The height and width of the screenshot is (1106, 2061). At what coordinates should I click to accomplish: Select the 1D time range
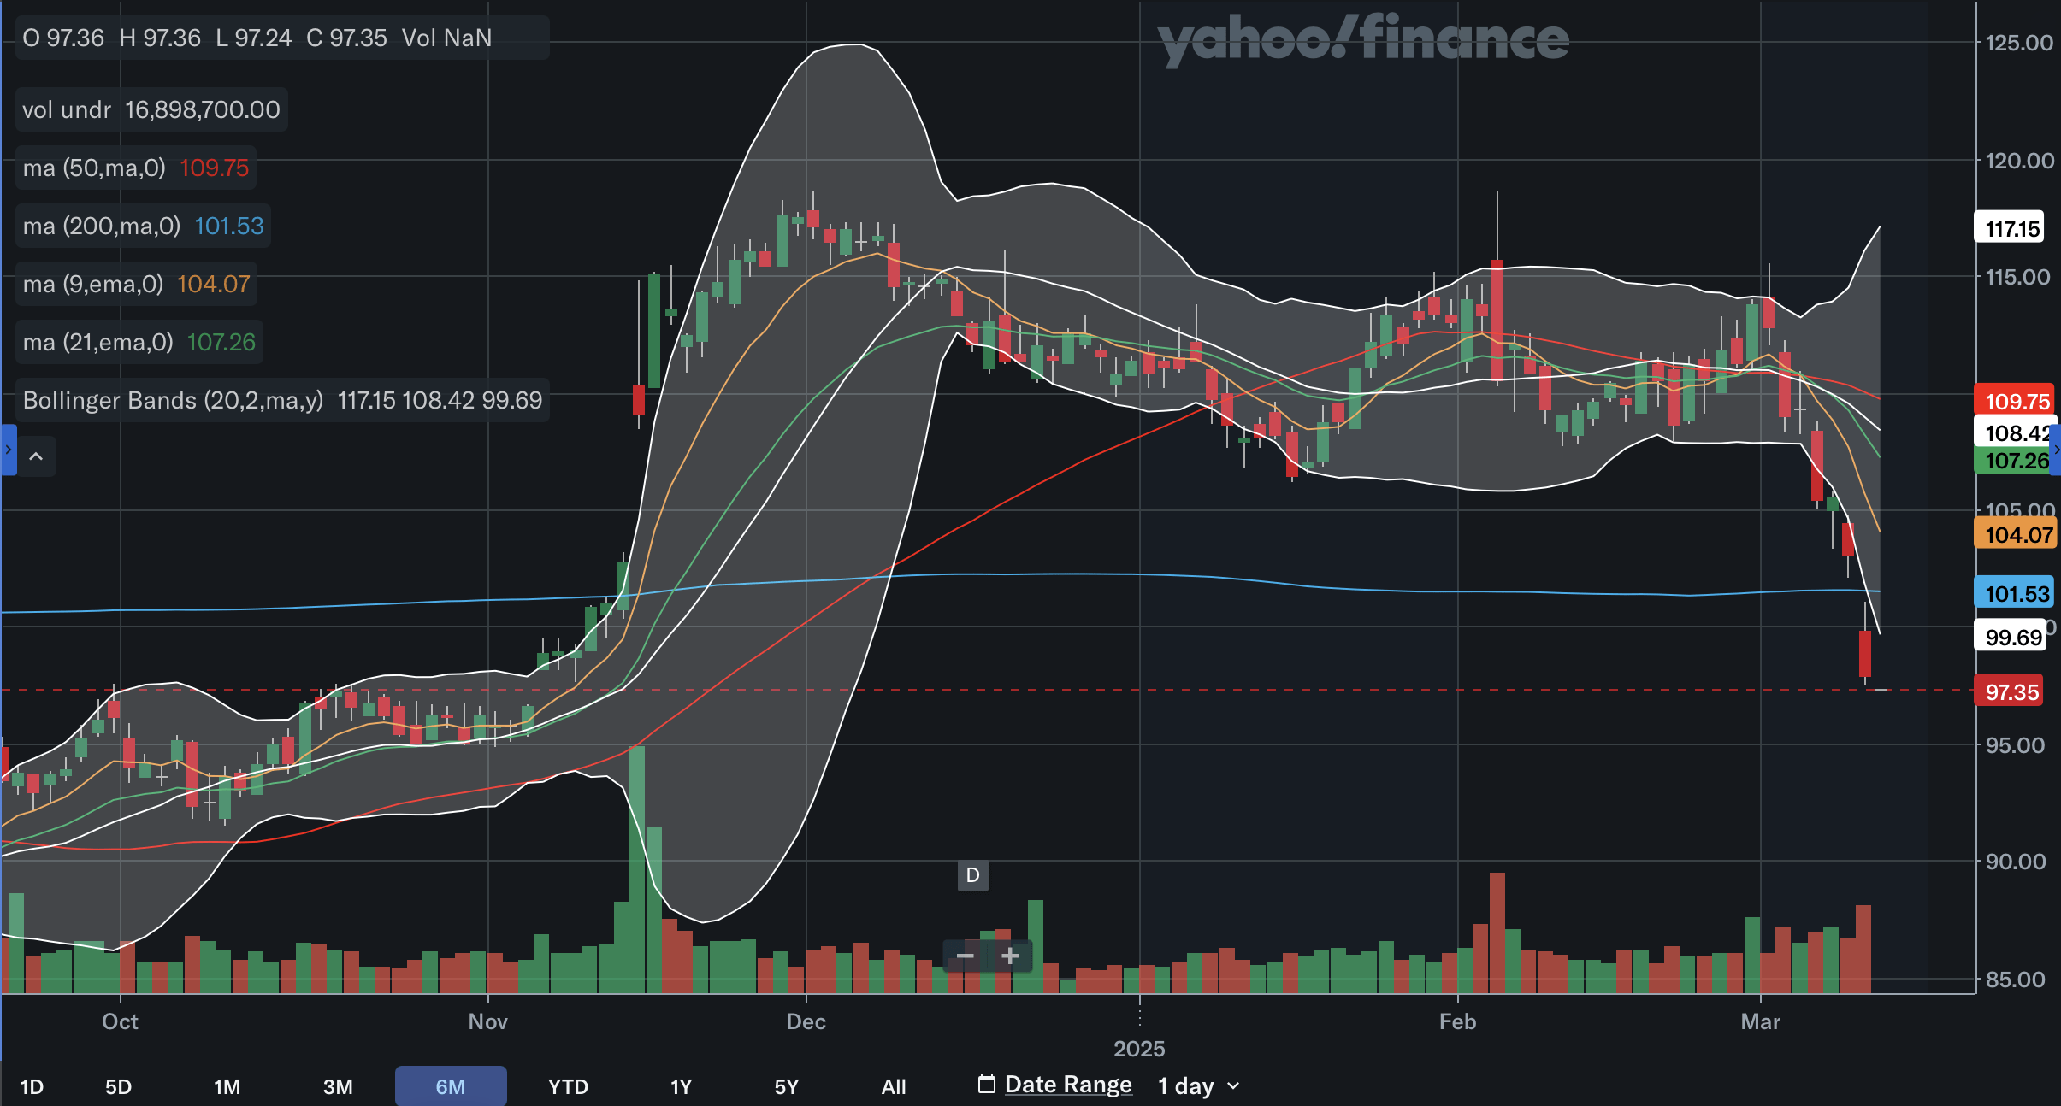32,1086
